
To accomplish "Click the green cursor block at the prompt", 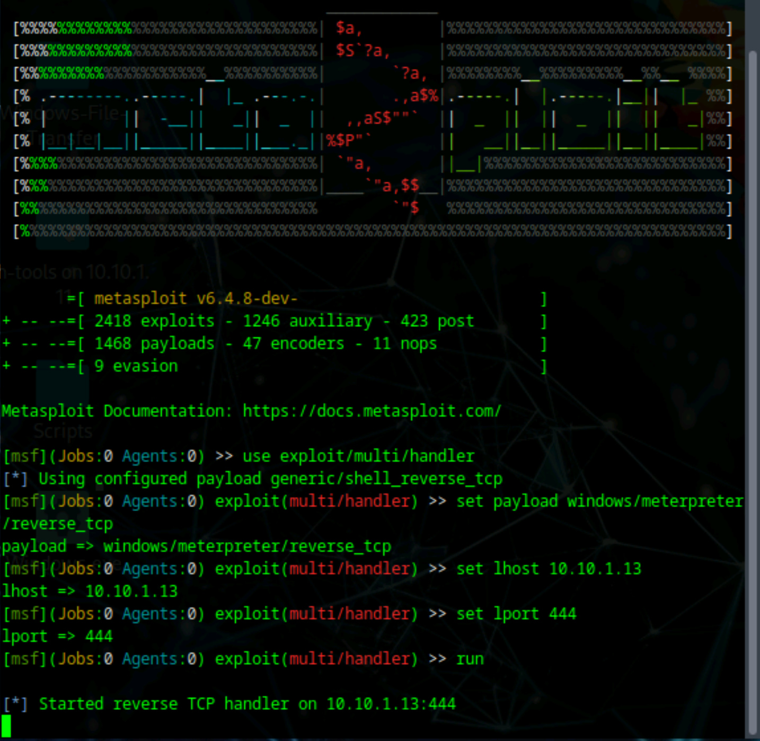I will pyautogui.click(x=6, y=726).
